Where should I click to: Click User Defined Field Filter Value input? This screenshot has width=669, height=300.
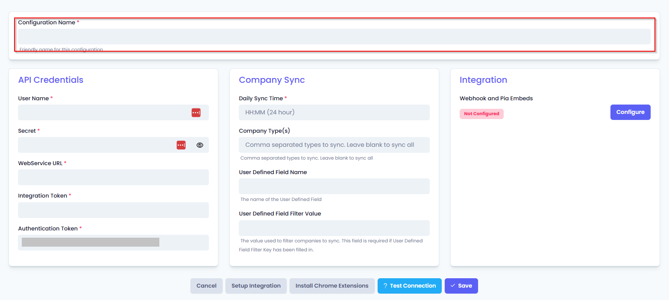coord(334,228)
